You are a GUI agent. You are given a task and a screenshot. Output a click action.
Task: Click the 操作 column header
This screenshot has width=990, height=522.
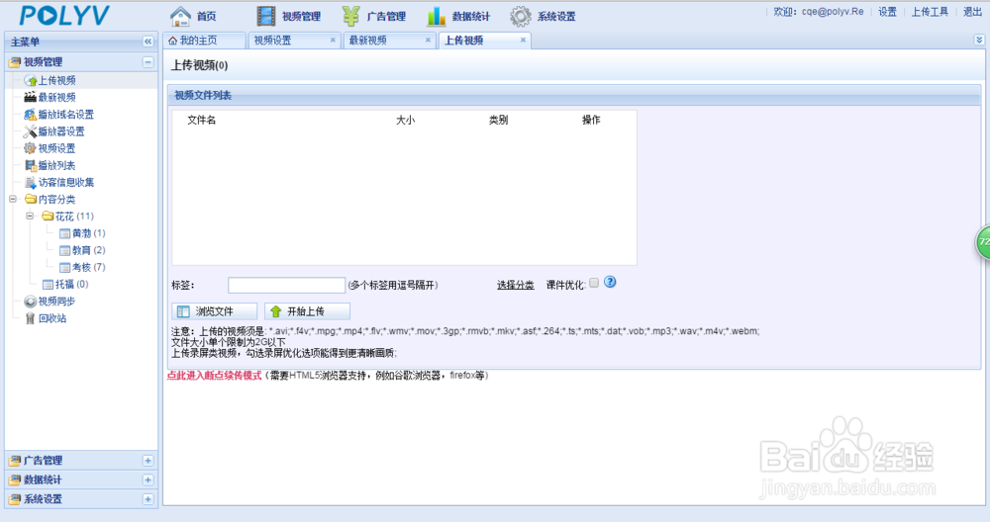pos(591,120)
